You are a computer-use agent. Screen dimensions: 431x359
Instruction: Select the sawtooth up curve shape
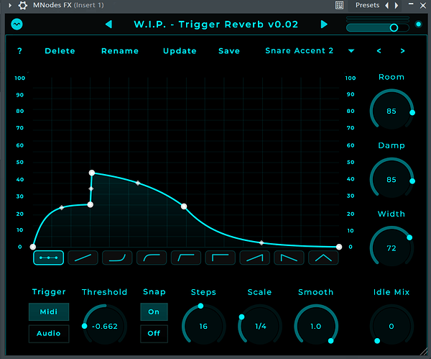point(254,258)
